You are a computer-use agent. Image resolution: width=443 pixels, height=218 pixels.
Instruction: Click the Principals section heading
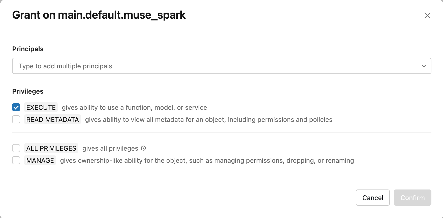pyautogui.click(x=28, y=49)
